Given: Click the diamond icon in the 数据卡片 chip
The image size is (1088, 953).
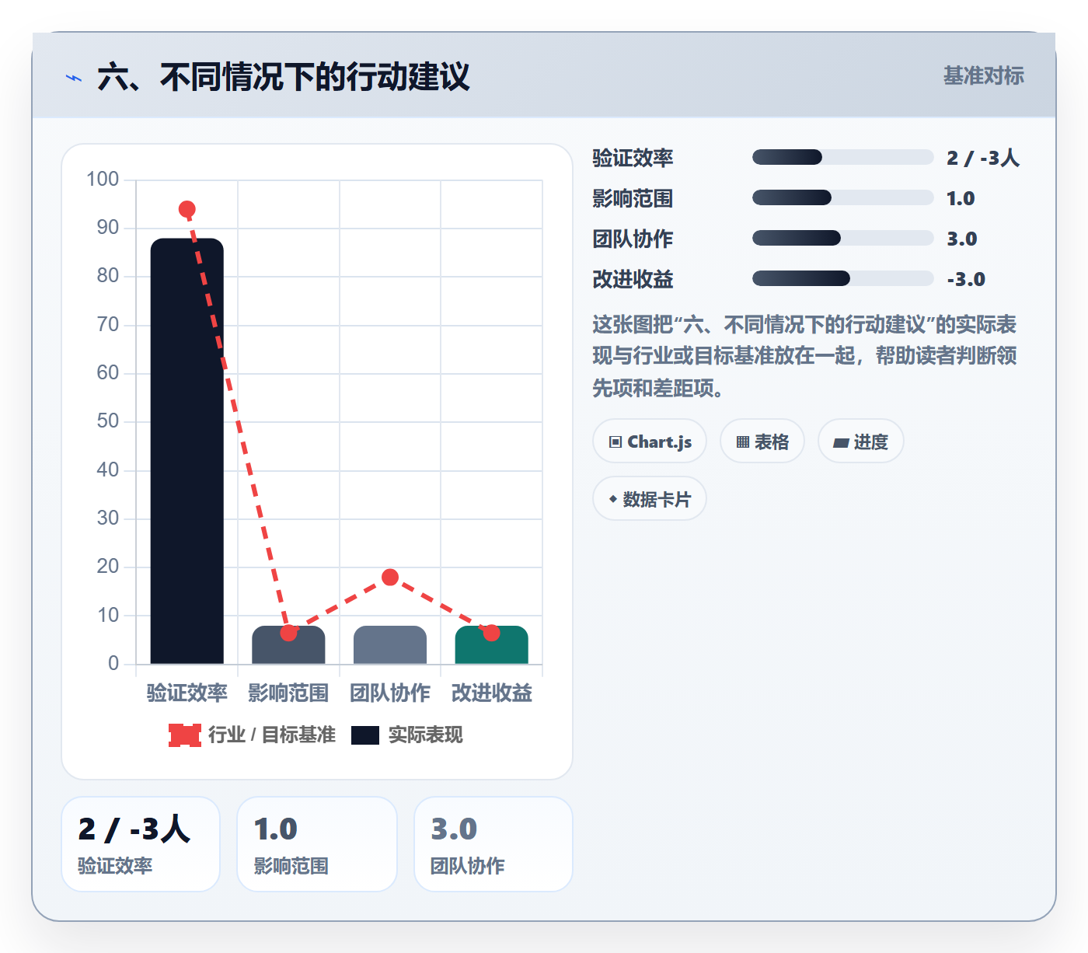Looking at the screenshot, I should pos(613,499).
